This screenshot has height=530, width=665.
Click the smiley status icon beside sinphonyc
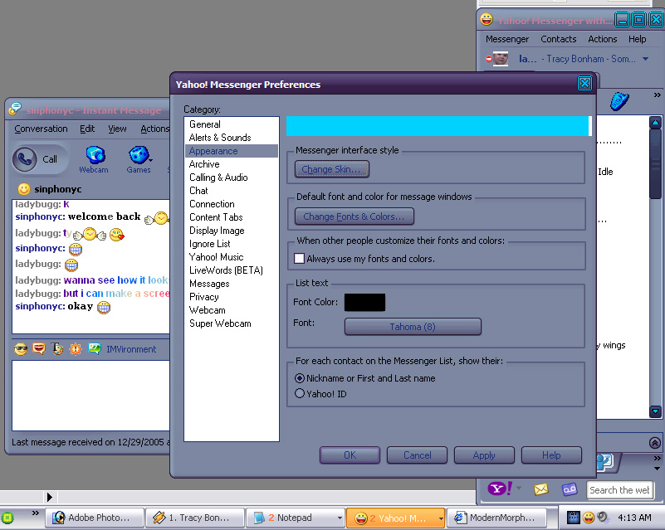(x=24, y=189)
